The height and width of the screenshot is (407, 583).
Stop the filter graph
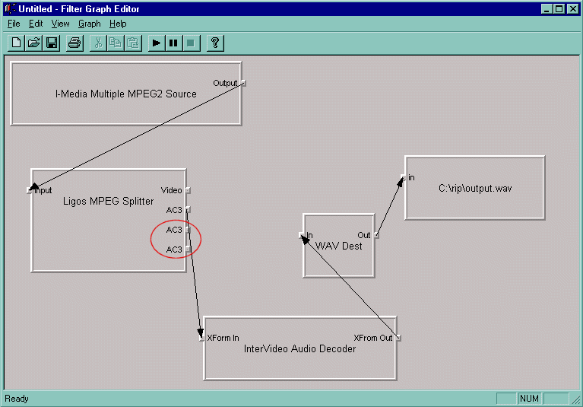click(191, 43)
